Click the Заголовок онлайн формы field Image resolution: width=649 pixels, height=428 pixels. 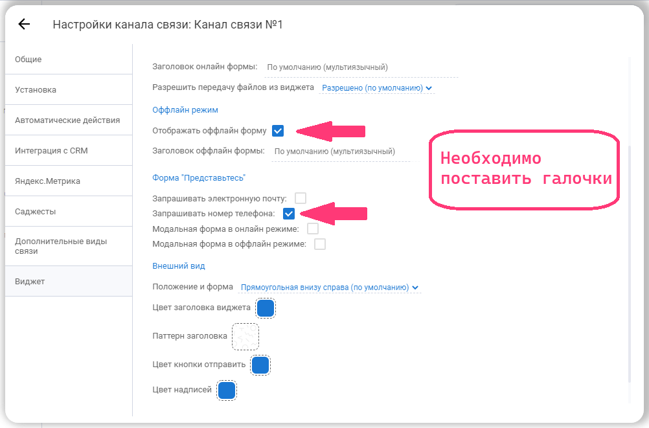[x=360, y=67]
